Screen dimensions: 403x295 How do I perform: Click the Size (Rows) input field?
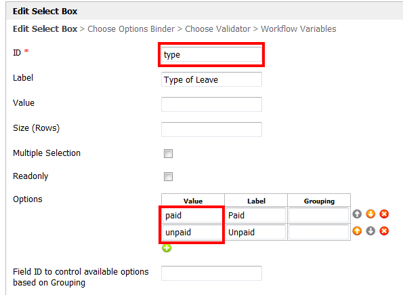point(211,130)
